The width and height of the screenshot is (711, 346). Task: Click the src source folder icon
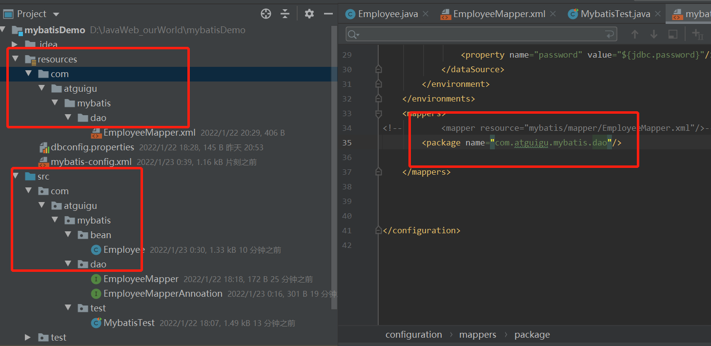tap(31, 177)
